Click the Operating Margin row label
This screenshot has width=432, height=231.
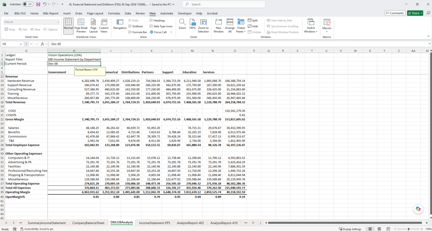[x=26, y=192]
